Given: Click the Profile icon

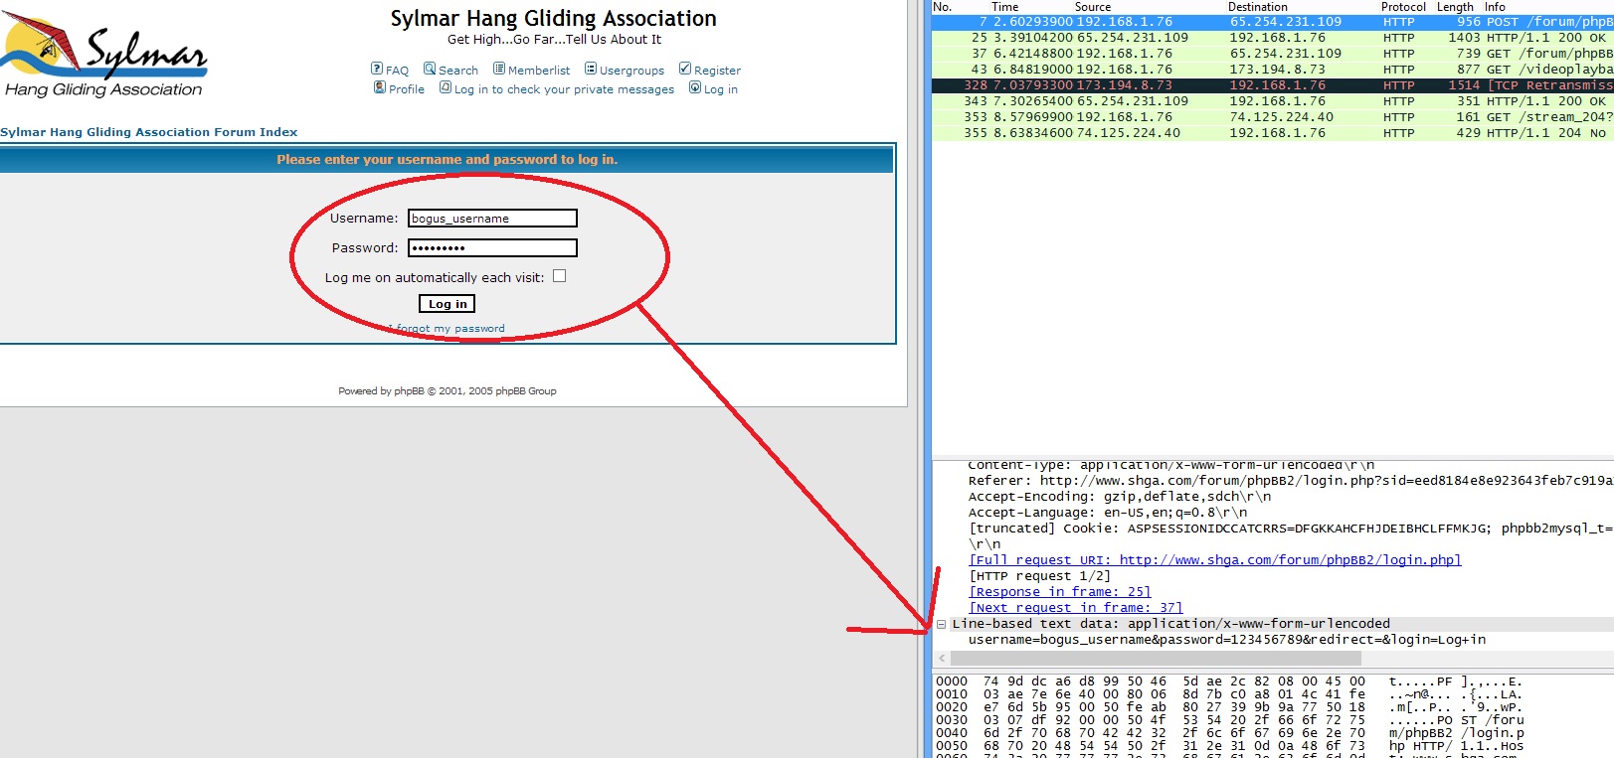Looking at the screenshot, I should (380, 87).
